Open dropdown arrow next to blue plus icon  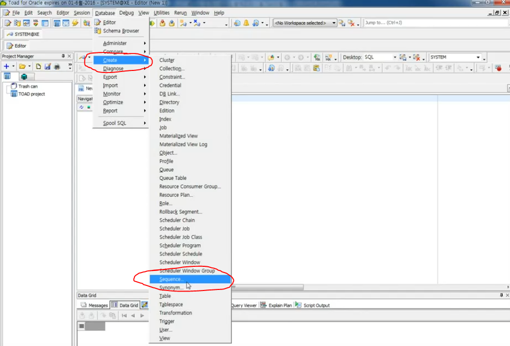click(13, 66)
